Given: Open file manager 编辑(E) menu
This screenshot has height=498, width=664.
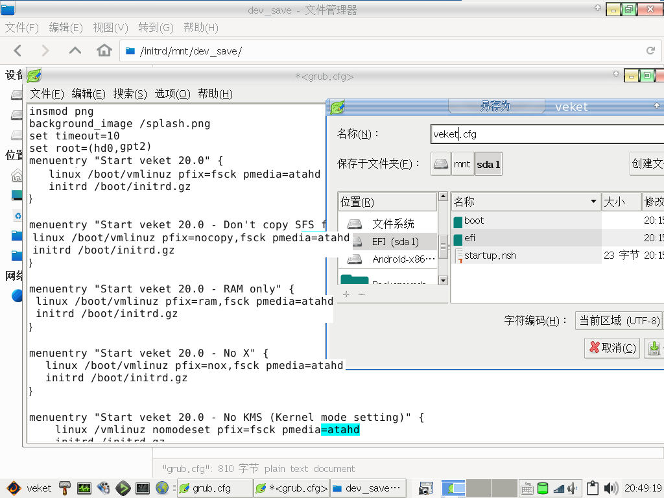Looking at the screenshot, I should (x=65, y=27).
